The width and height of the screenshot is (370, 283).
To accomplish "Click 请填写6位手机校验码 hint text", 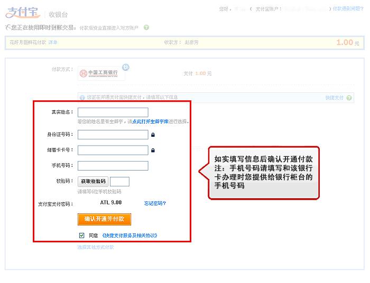I will (99, 192).
